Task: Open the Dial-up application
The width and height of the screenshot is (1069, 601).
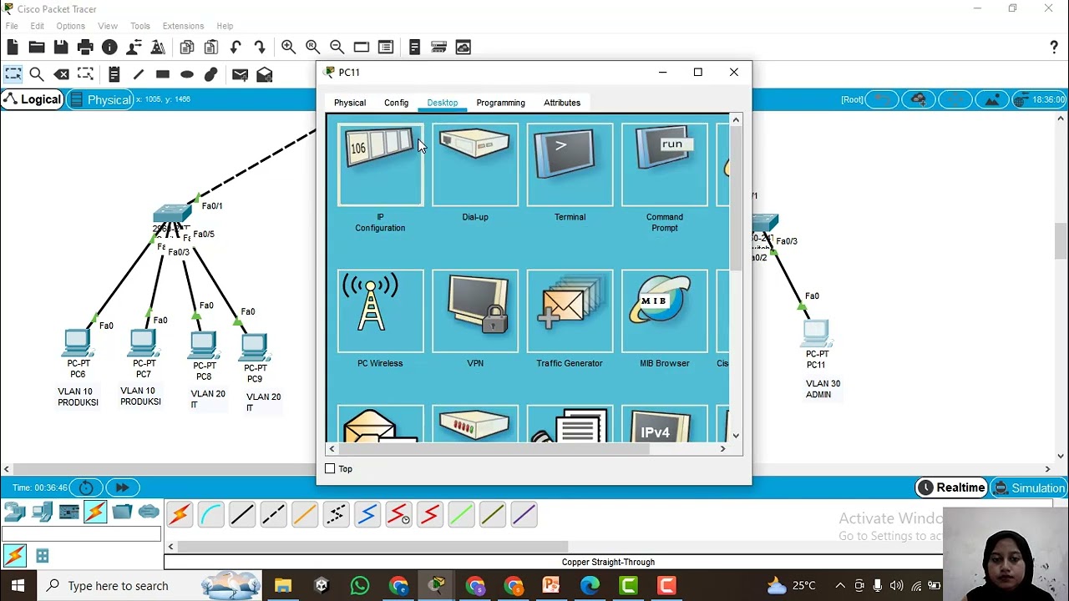Action: point(474,164)
